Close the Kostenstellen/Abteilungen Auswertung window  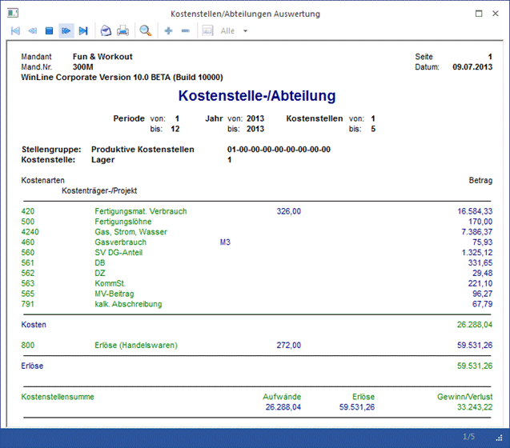point(497,14)
